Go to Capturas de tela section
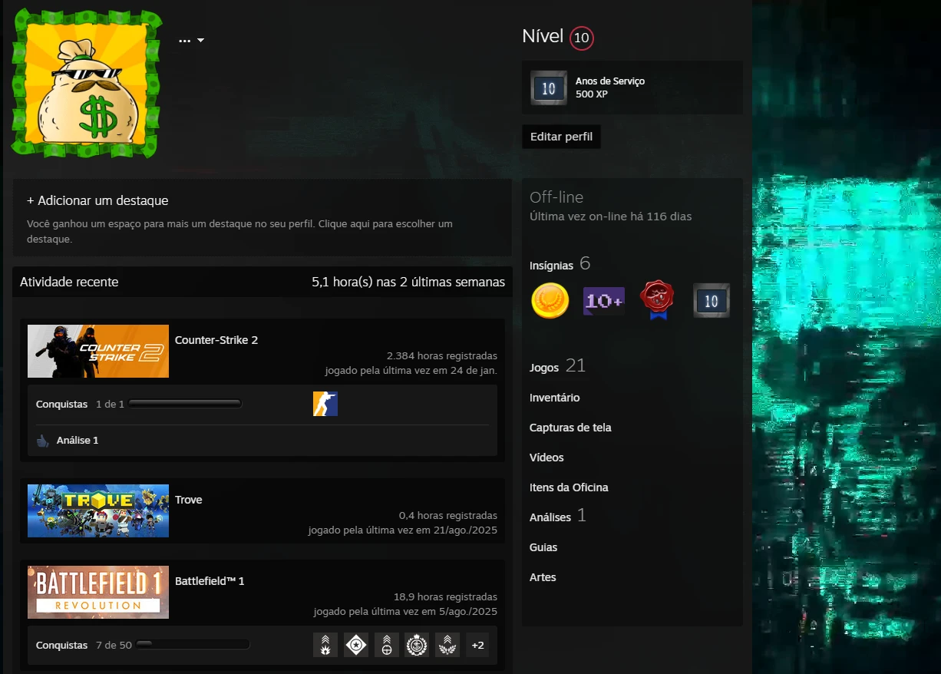Screen dimensions: 941x674 coord(570,428)
